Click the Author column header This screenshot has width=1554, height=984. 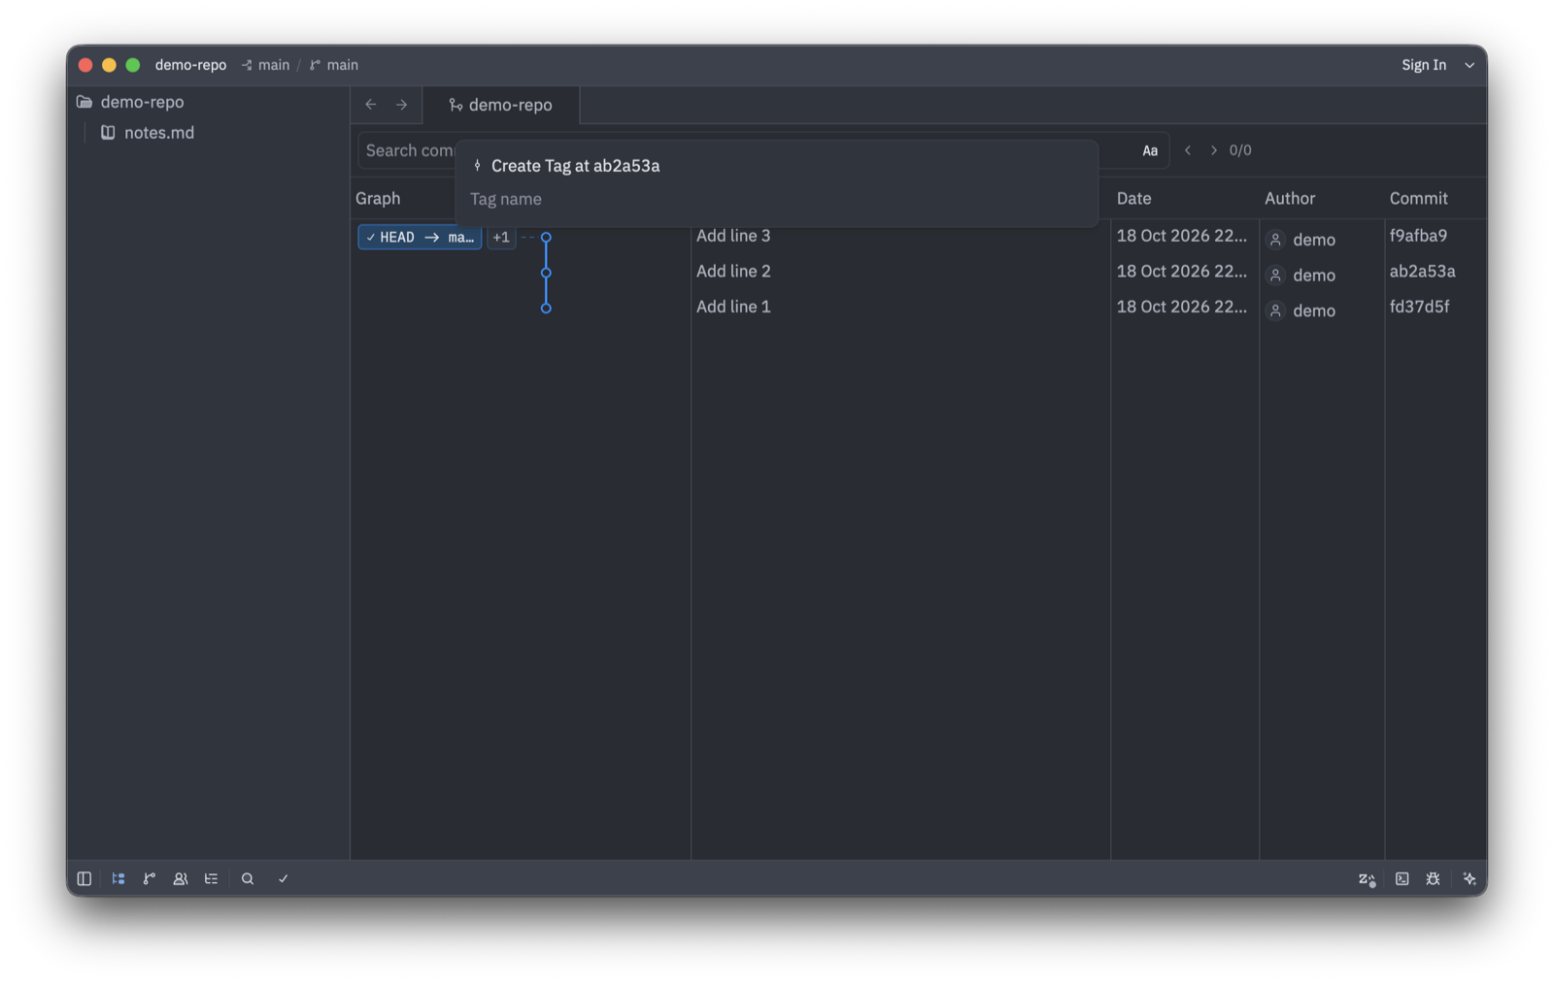[1289, 198]
